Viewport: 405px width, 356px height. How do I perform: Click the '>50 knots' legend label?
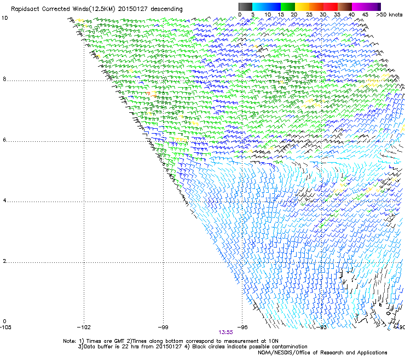[x=389, y=15]
